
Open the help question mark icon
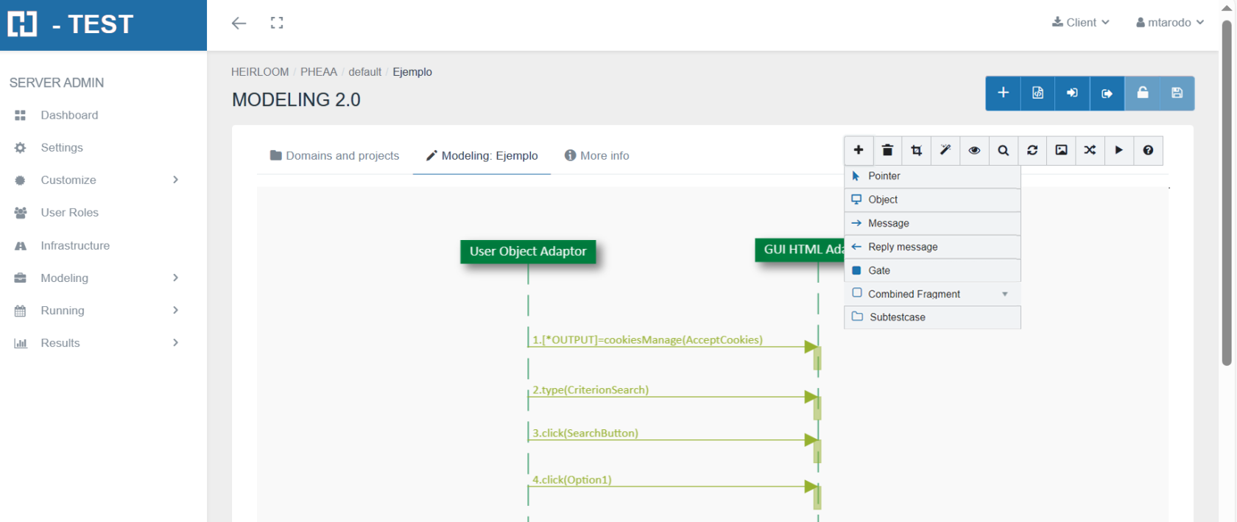(1148, 150)
